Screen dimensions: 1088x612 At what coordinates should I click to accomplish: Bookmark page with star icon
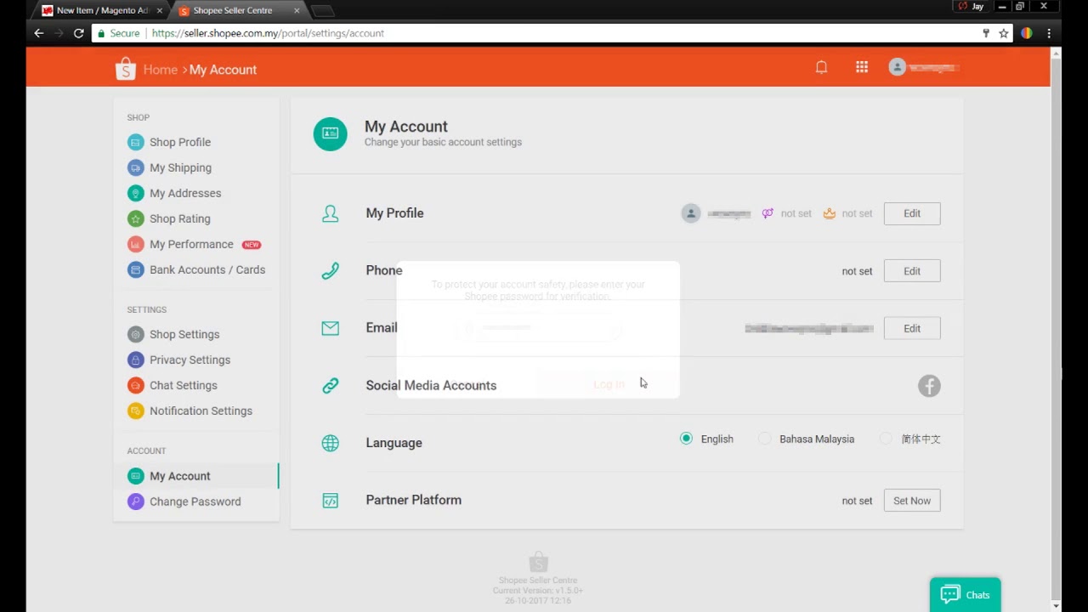(x=1004, y=33)
